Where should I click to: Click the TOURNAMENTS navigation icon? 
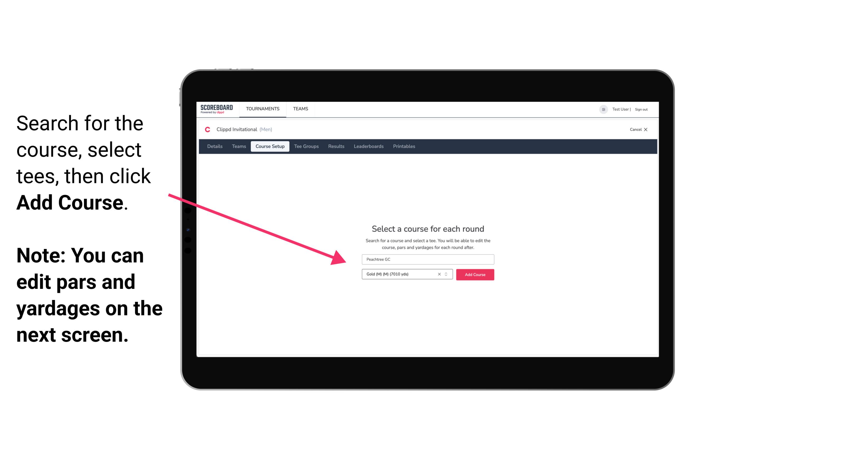(262, 108)
